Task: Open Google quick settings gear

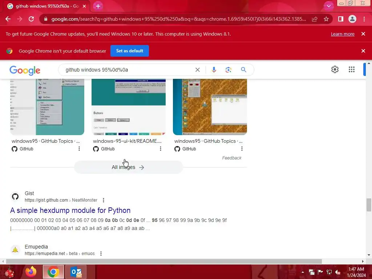Action: (x=335, y=69)
